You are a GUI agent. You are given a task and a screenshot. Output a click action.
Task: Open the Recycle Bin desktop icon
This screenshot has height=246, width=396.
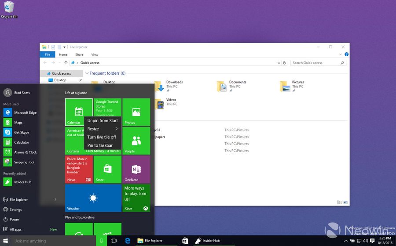click(9, 10)
